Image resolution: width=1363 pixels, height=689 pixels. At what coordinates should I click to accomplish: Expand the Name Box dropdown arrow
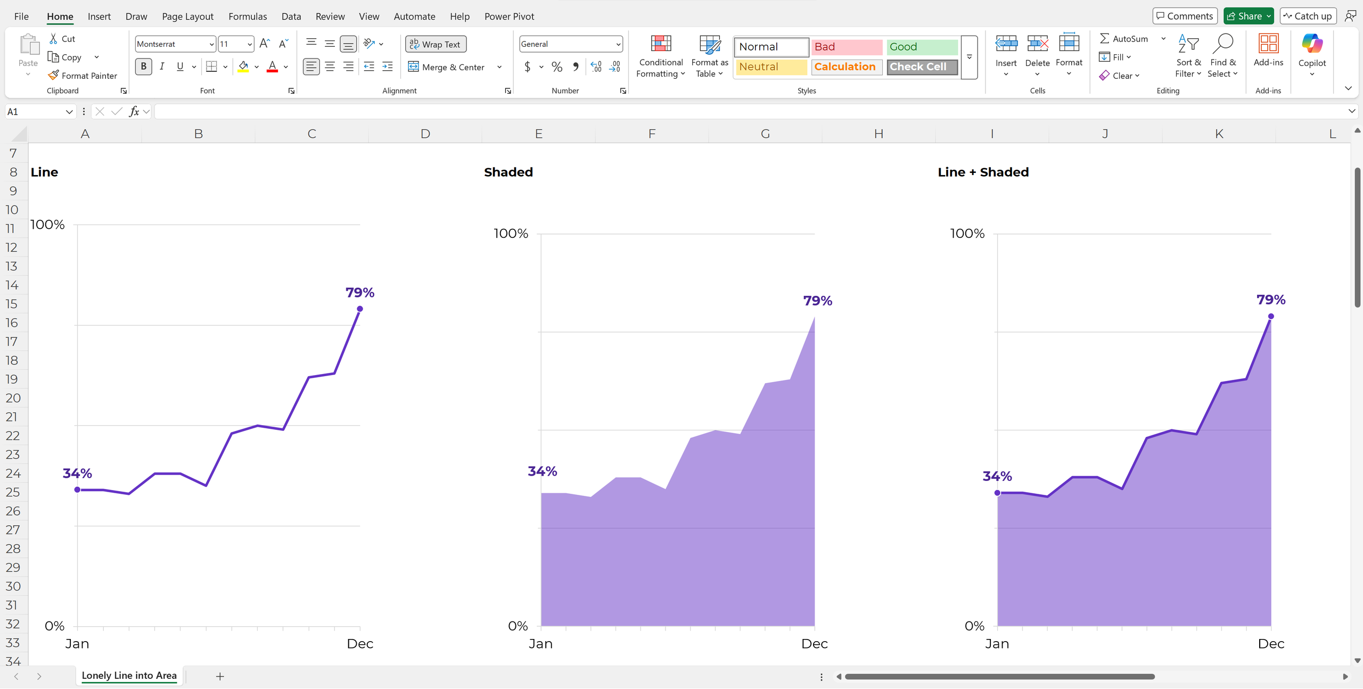click(69, 112)
